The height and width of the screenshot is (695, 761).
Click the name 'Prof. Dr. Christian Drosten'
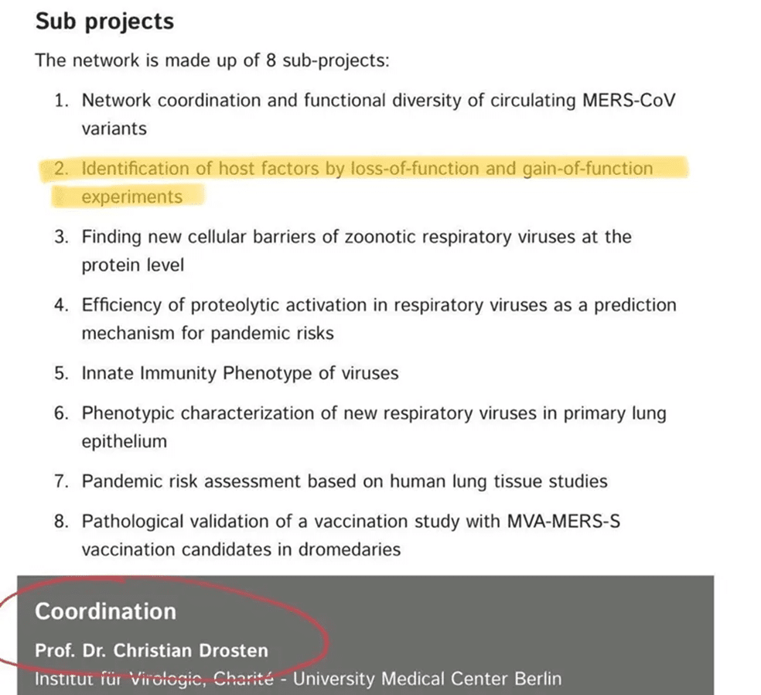tap(152, 650)
